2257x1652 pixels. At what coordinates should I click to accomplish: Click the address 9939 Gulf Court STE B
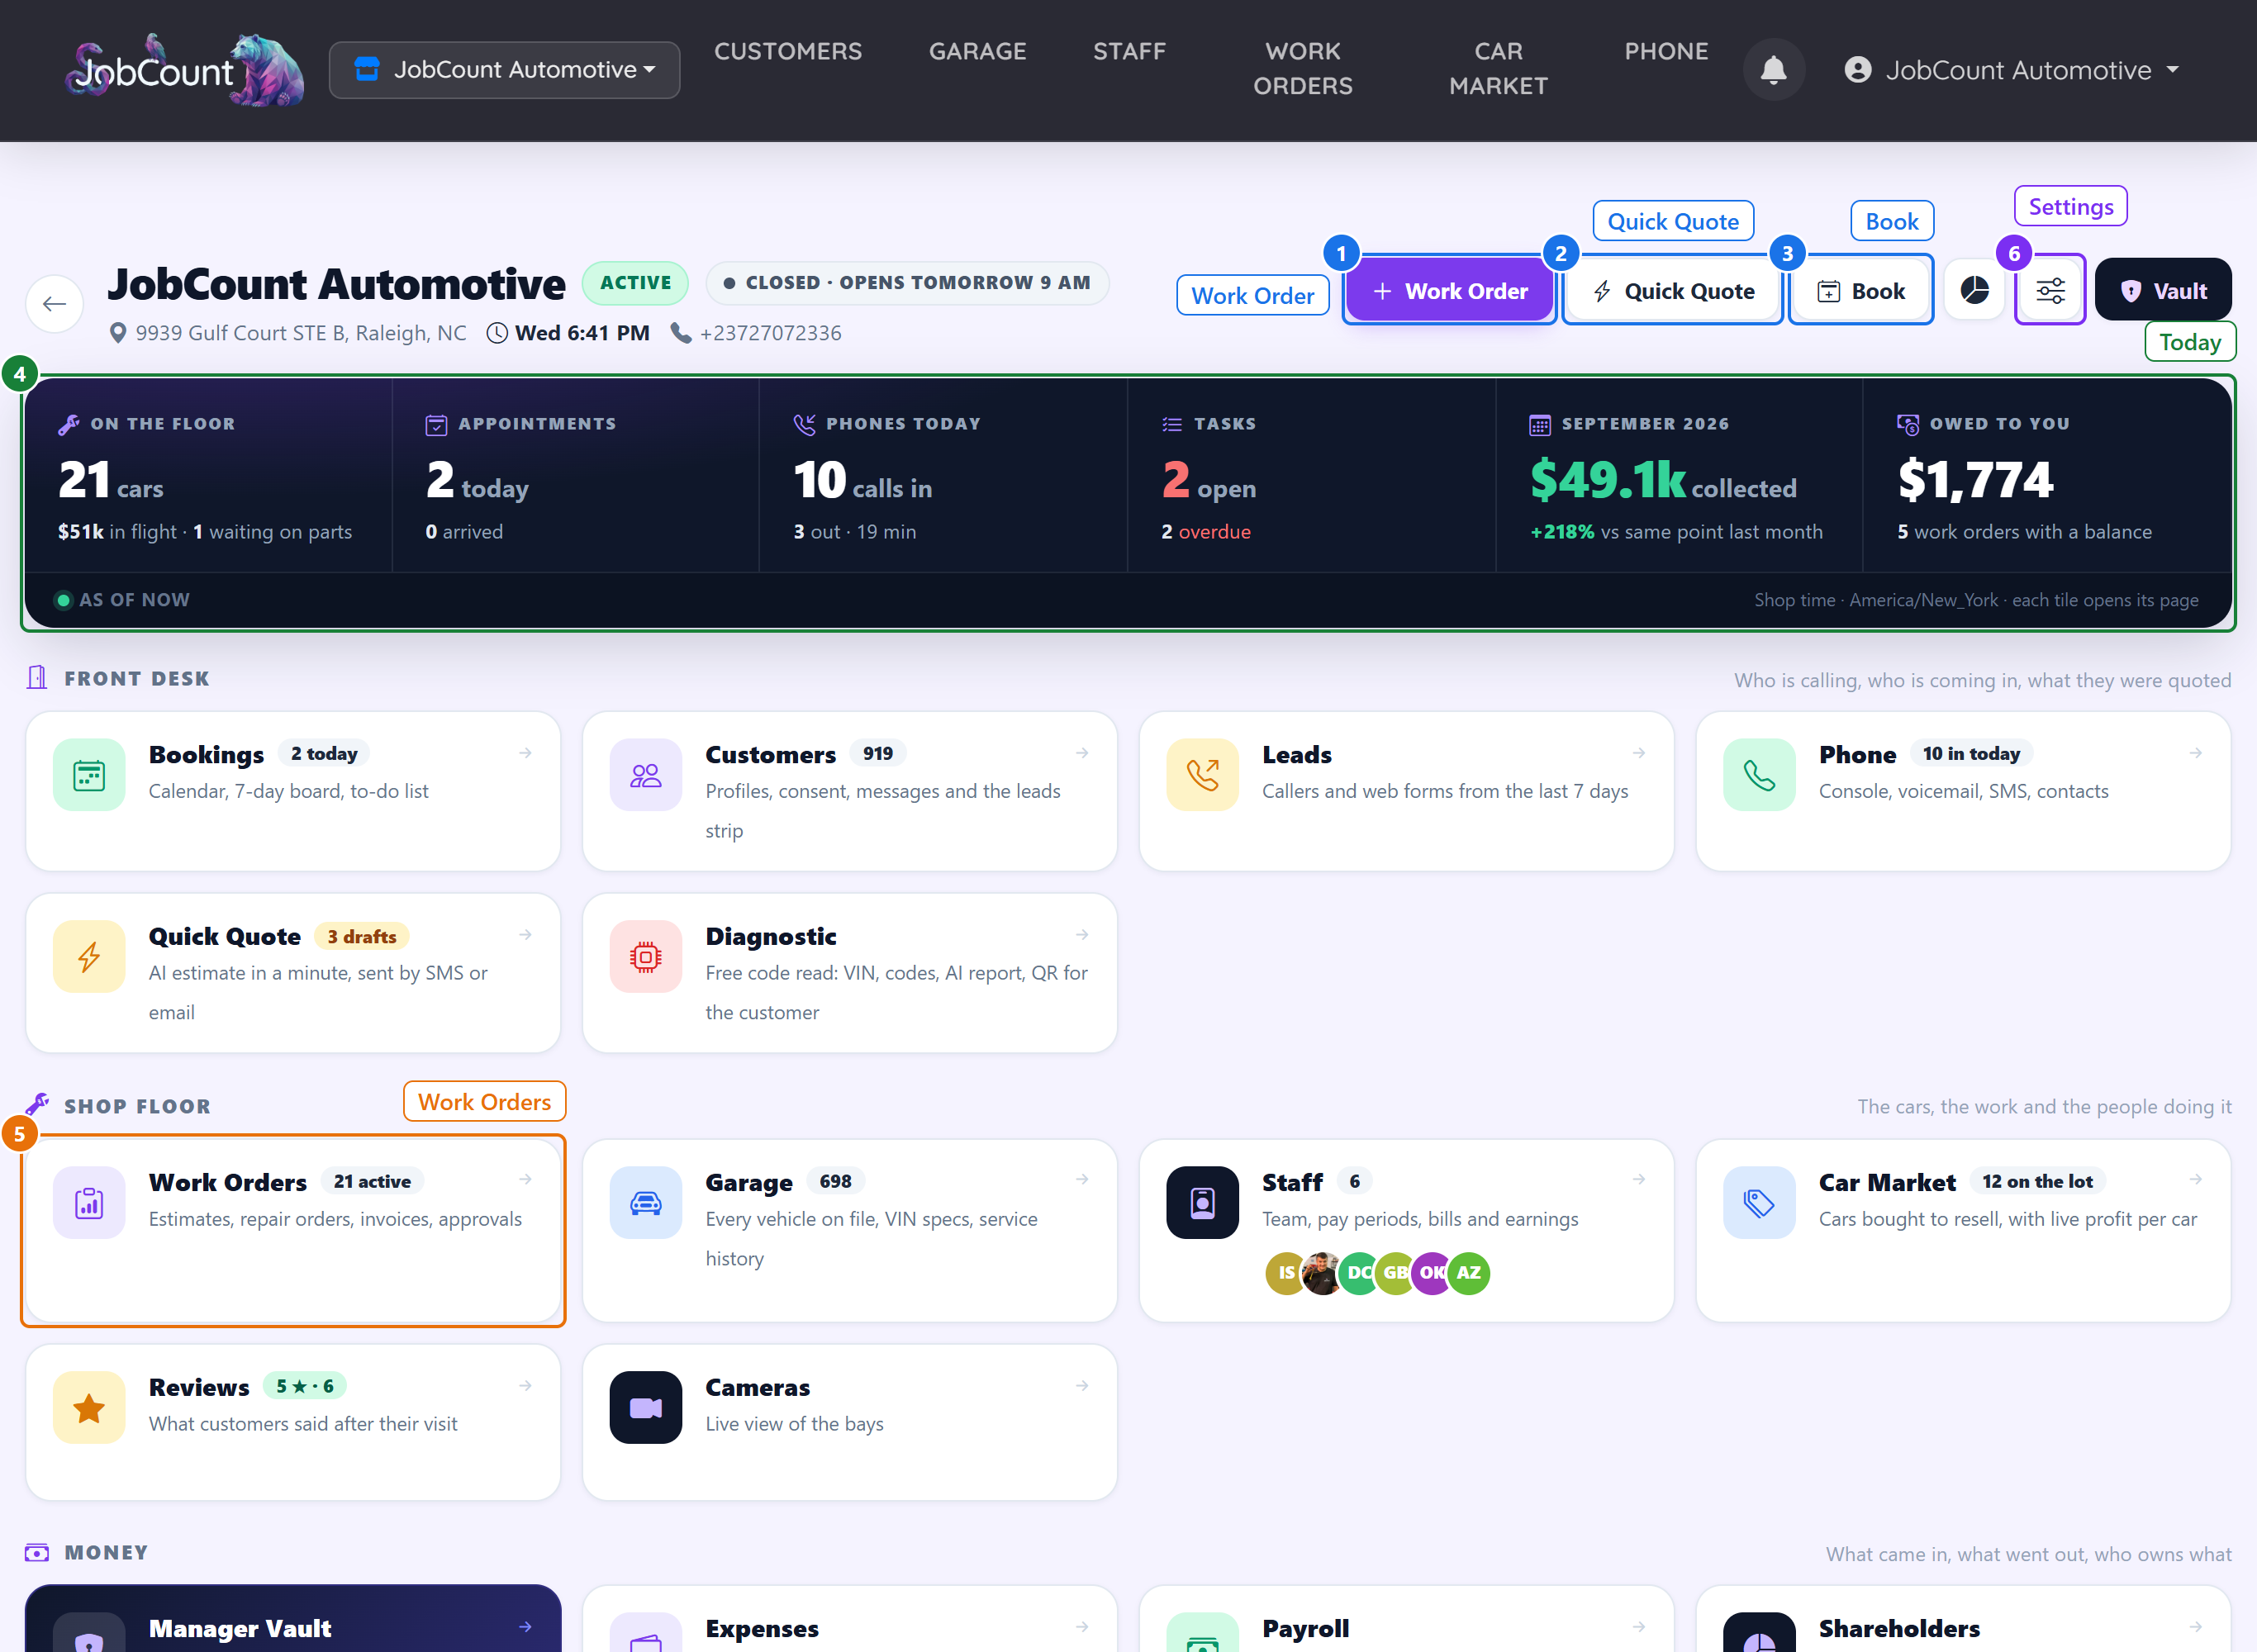[x=300, y=333]
